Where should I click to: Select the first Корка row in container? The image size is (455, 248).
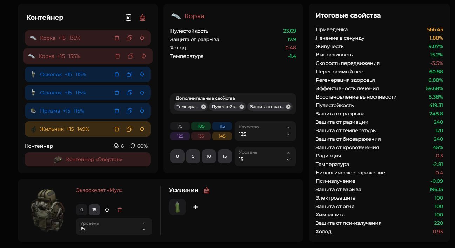pos(88,38)
